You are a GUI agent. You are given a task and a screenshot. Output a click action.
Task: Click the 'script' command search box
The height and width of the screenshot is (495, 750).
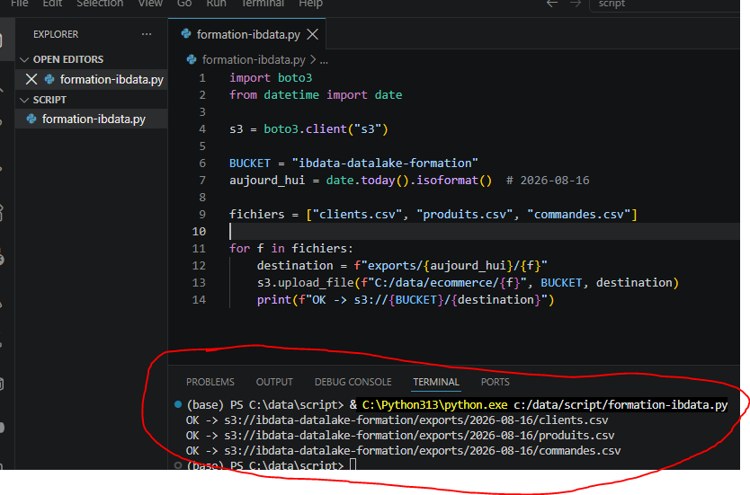pyautogui.click(x=665, y=4)
